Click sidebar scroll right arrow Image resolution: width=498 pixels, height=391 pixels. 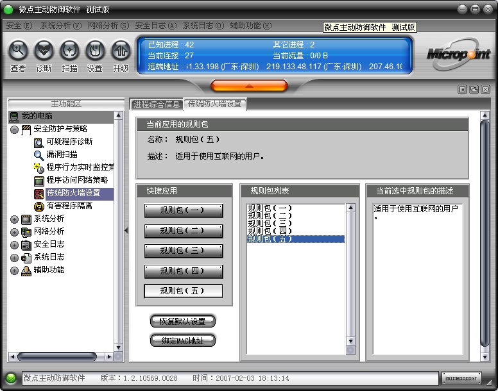(109, 357)
